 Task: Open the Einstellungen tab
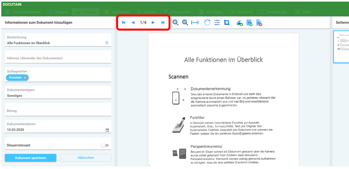point(273,12)
